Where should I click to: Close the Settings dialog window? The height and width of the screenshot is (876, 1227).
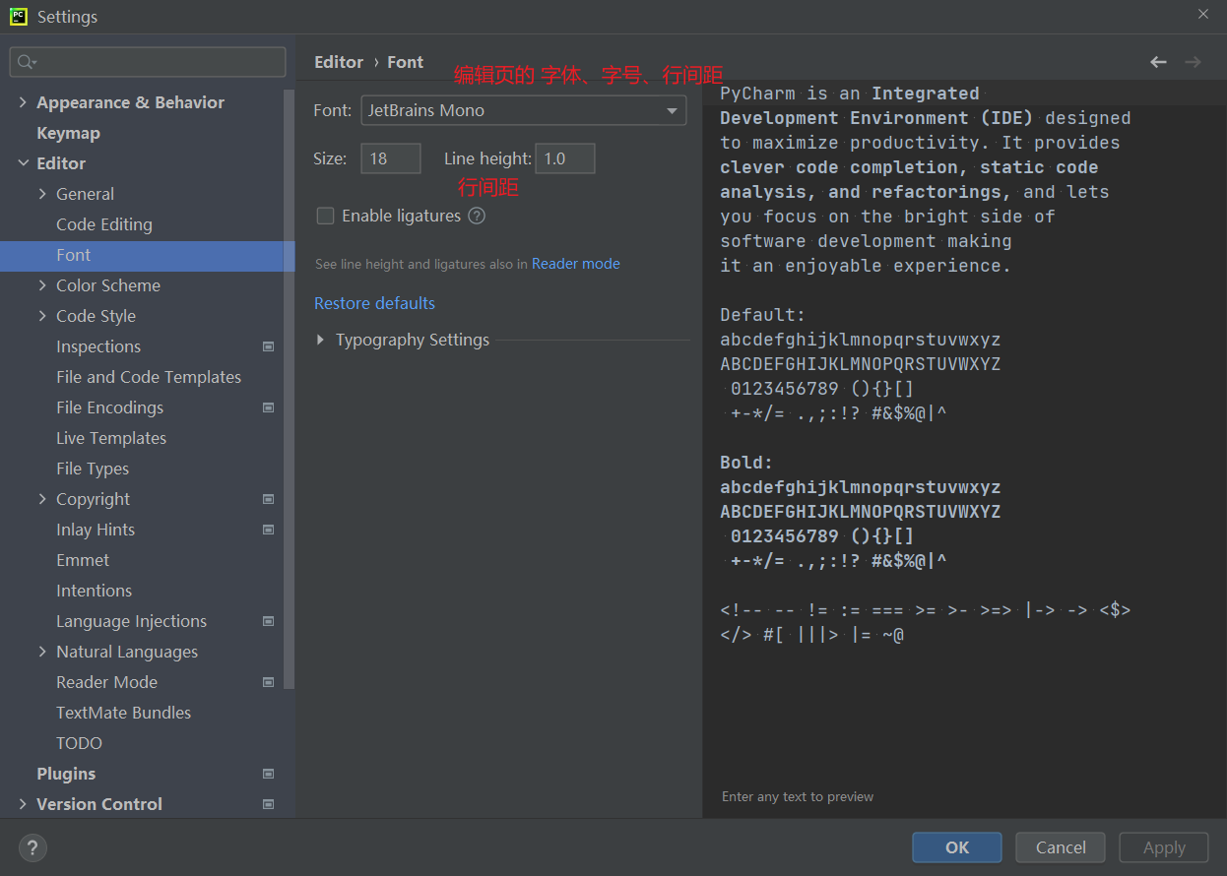pos(1202,15)
